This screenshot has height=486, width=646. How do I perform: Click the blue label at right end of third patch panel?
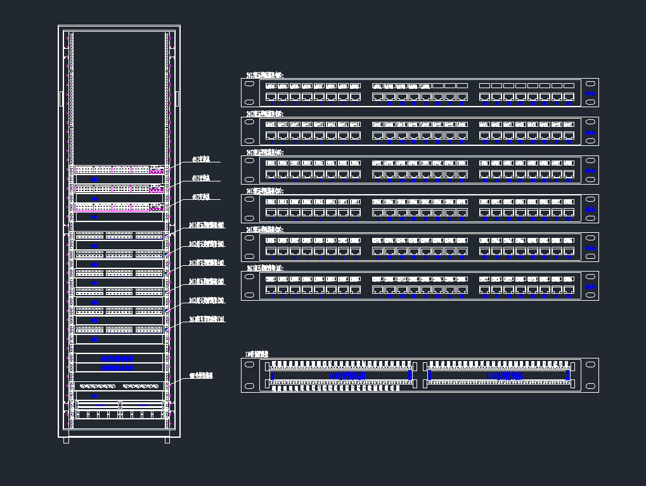click(590, 170)
